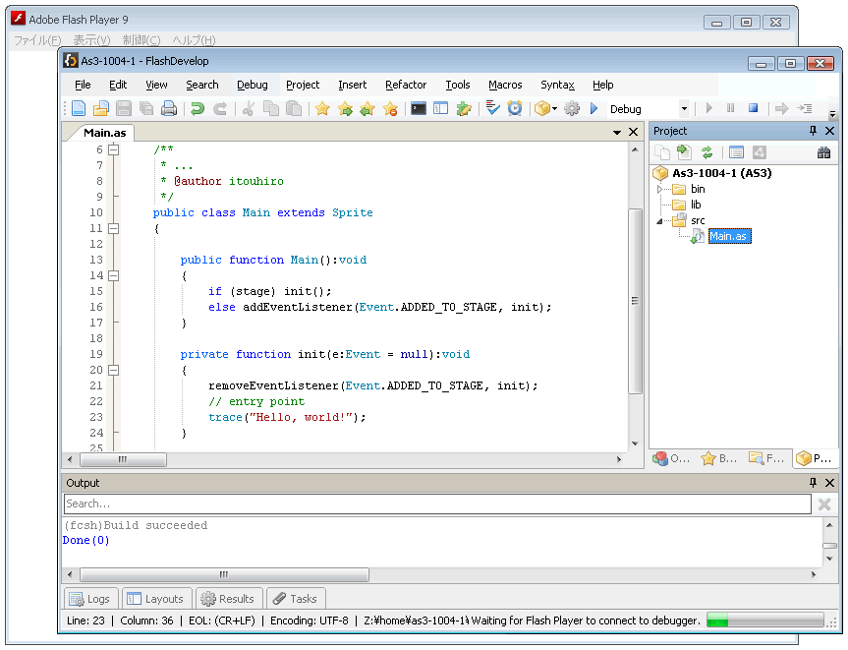Close the Main.as document with X
Viewport: 848px width, 650px height.
point(633,132)
